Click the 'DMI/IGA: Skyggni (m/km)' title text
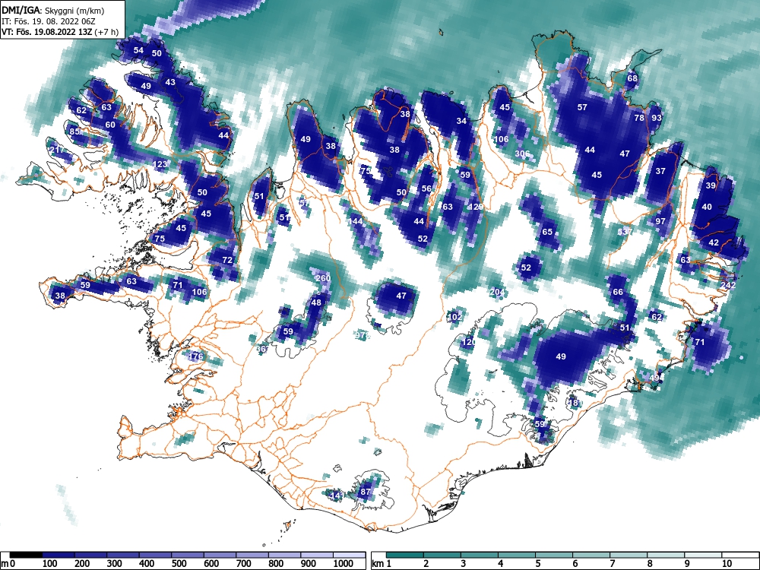 [x=53, y=11]
